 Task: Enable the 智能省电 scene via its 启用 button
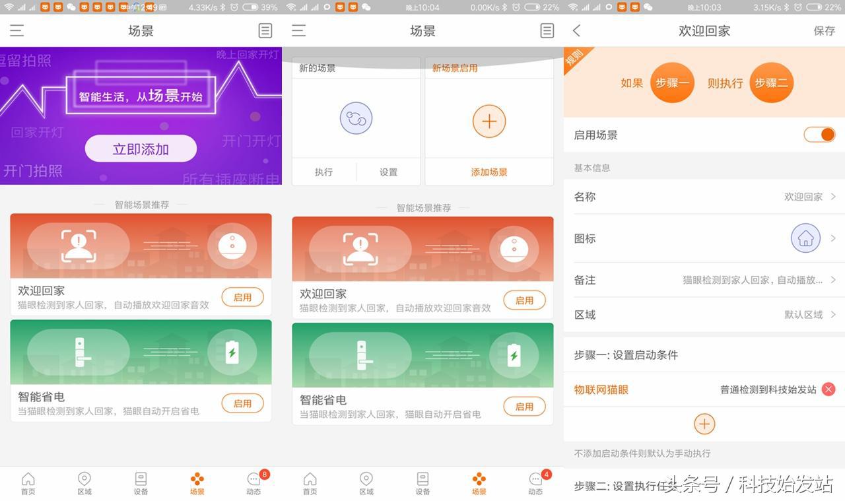[x=242, y=404]
